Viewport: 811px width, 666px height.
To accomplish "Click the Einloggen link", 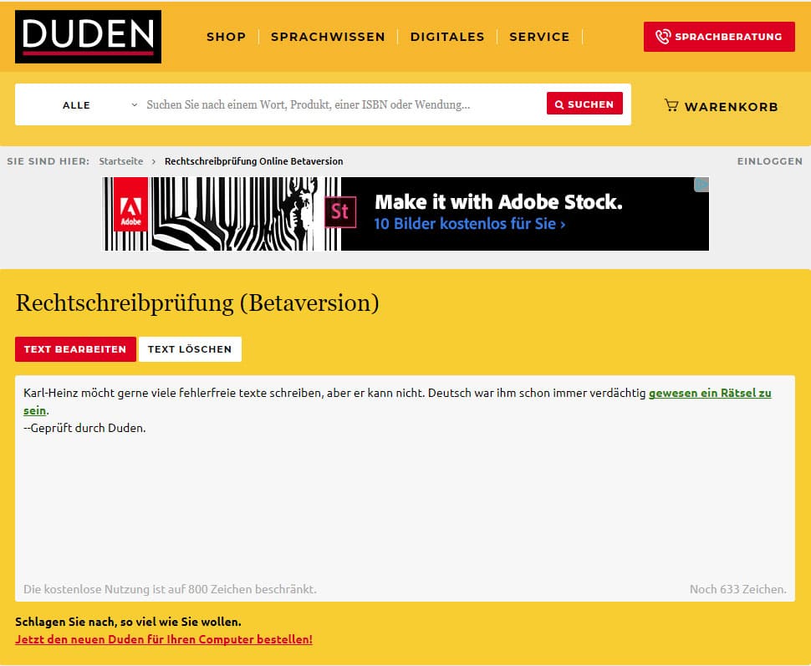I will (x=770, y=161).
